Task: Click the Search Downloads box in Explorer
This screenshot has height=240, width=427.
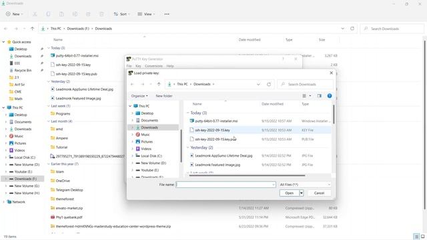Action: tap(392, 29)
